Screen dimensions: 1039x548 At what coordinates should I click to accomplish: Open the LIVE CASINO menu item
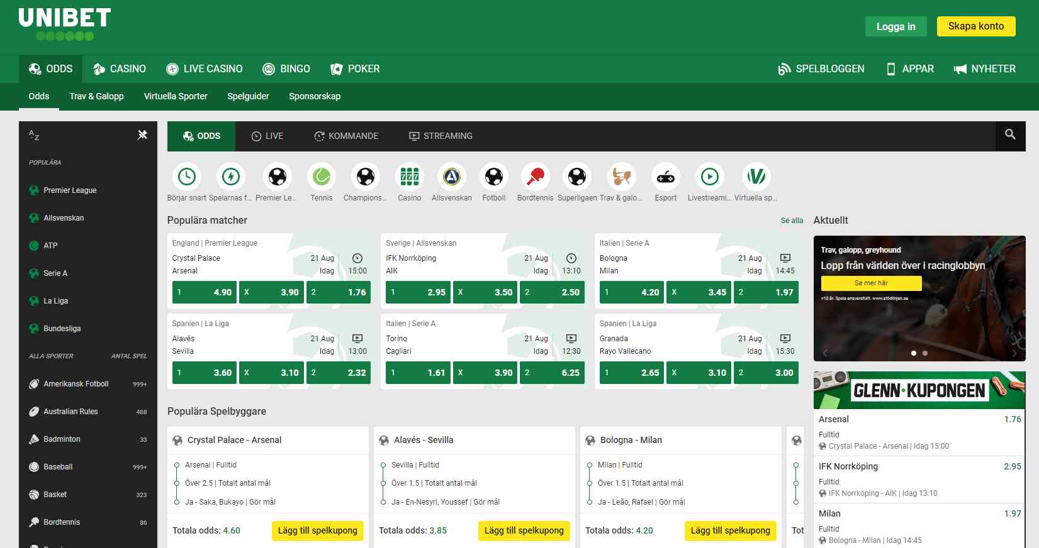205,68
